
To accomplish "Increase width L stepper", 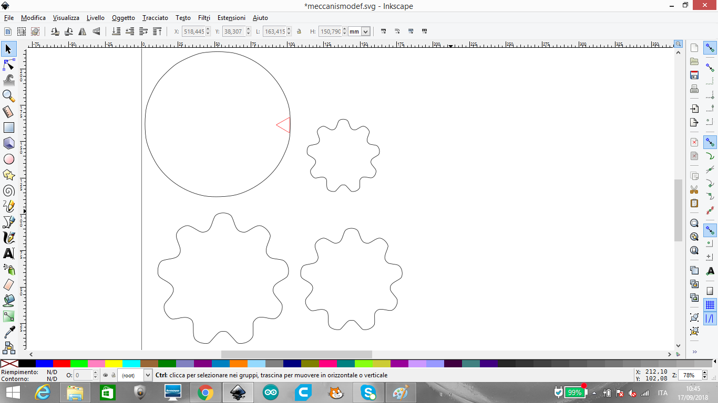I will coord(289,29).
